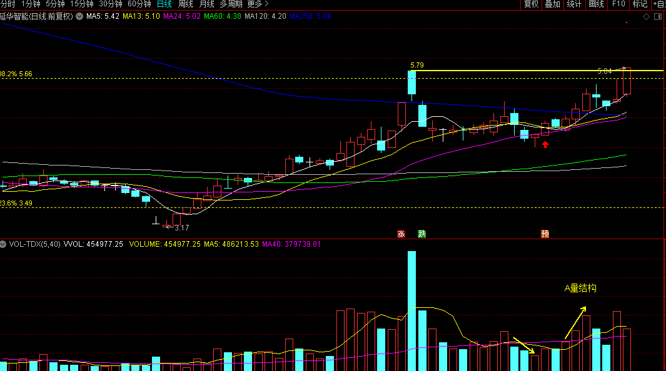Switch to the 60分钟 period tab
This screenshot has height=371, width=666.
tap(139, 4)
